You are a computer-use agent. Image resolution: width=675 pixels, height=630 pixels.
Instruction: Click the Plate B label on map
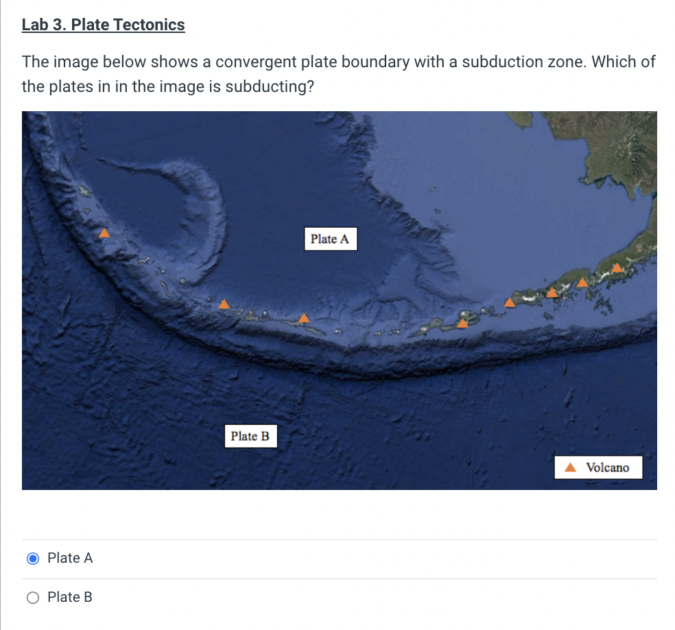point(250,436)
